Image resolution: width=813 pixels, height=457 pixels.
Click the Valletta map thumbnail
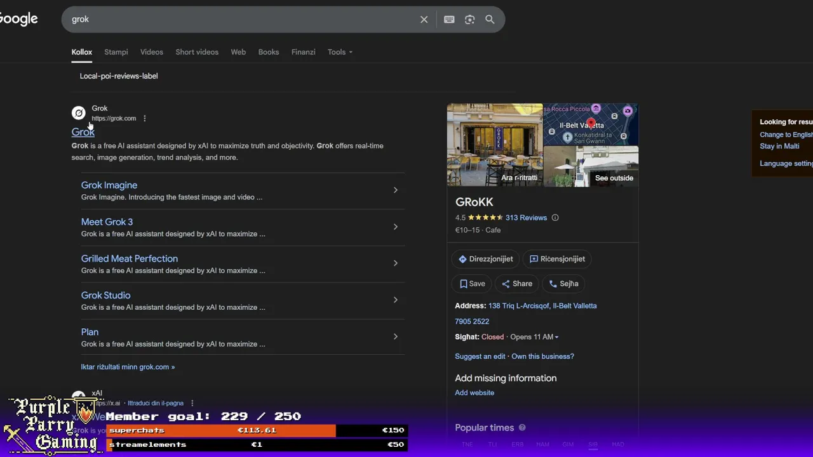coord(591,124)
